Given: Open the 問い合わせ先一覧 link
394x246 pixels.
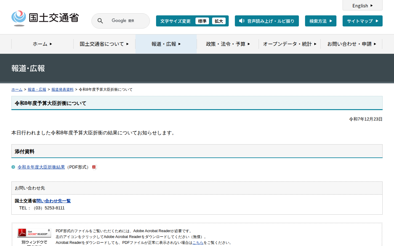Looking at the screenshot, I should pos(54,201).
